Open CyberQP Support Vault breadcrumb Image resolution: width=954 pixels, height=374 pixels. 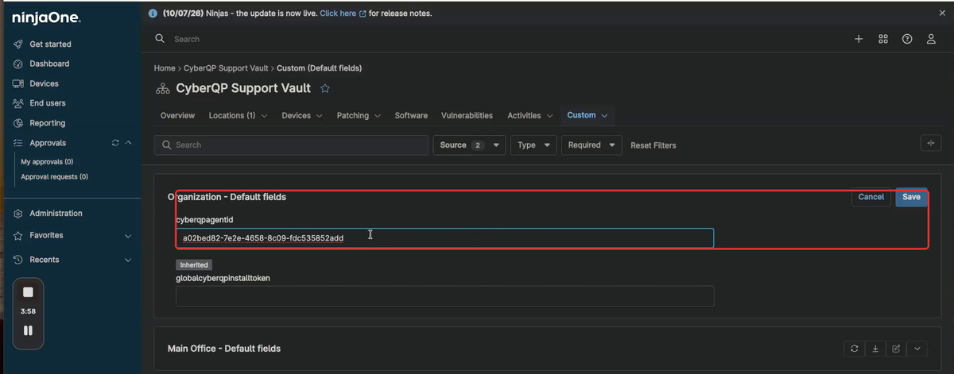point(226,68)
